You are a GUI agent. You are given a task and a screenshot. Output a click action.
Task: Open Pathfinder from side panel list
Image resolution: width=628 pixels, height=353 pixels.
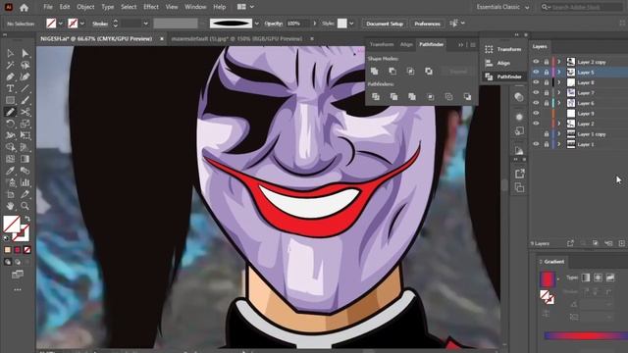point(503,76)
